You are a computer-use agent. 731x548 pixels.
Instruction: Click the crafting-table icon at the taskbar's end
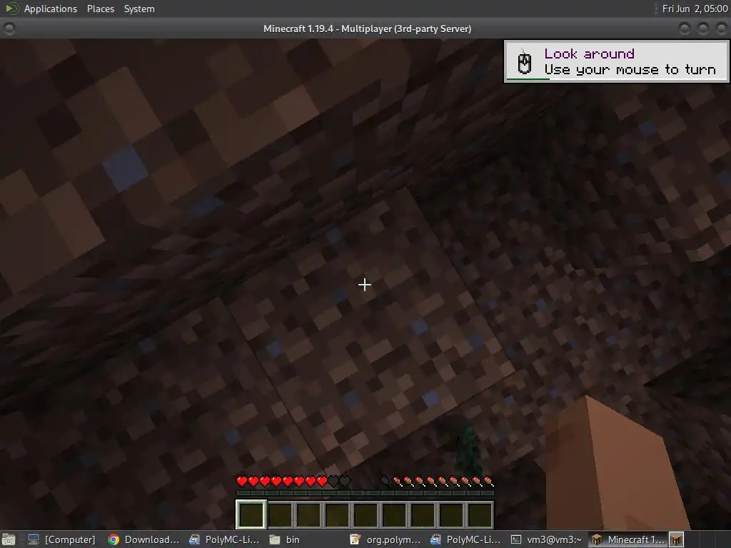click(x=677, y=539)
